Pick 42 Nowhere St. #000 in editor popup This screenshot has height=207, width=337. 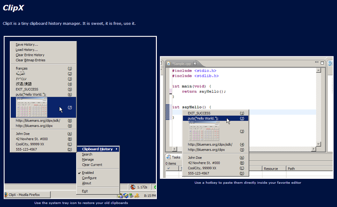pyautogui.click(x=216, y=163)
